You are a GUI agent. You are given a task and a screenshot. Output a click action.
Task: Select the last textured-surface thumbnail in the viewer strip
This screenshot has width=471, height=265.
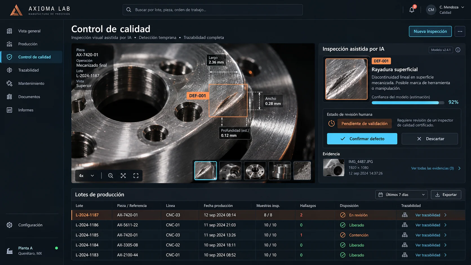coord(302,170)
